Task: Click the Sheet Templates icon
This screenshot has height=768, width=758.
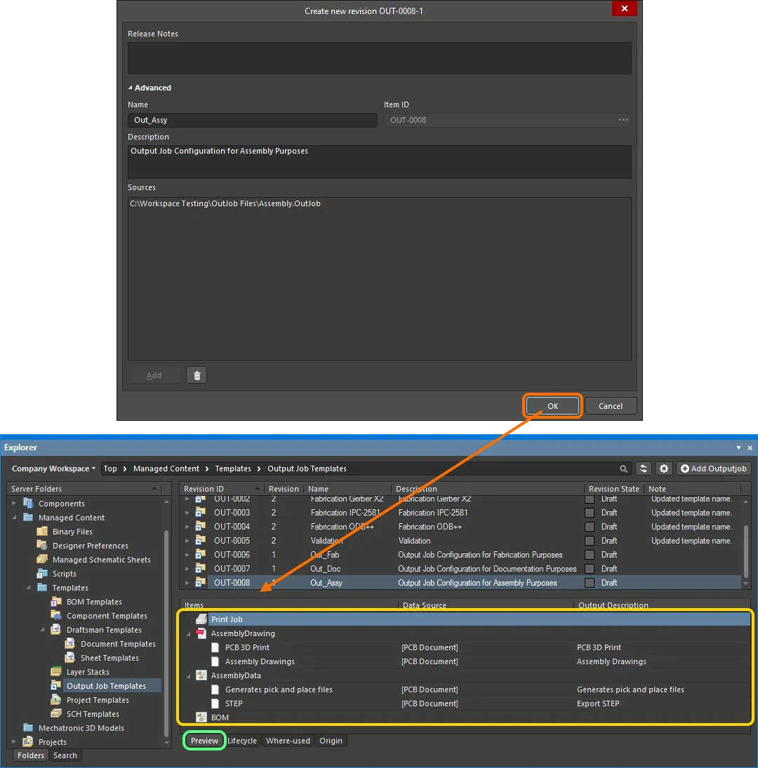Action: [70, 657]
